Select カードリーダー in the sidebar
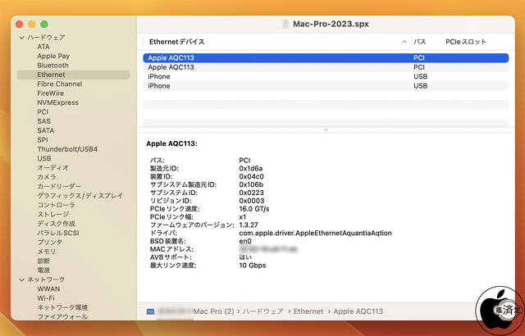 59,187
